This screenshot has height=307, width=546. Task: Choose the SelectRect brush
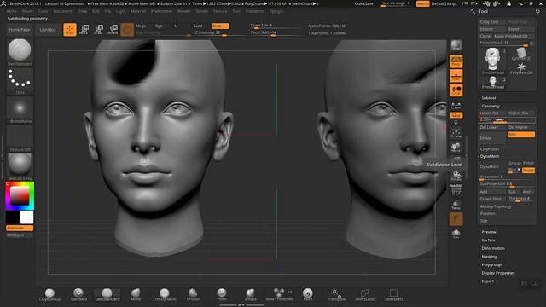(x=393, y=294)
